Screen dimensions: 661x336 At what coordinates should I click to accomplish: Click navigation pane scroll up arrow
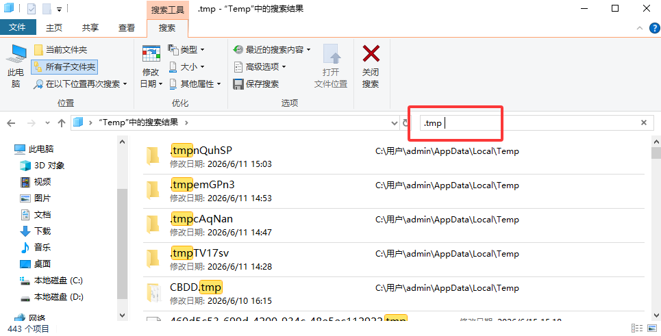[x=122, y=142]
